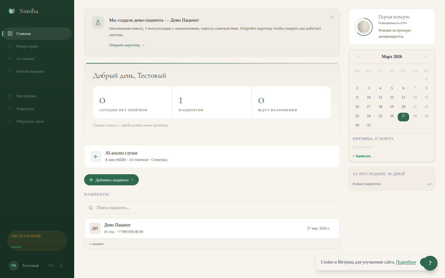Click the Открыть карточку link
The width and height of the screenshot is (445, 278).
click(127, 45)
